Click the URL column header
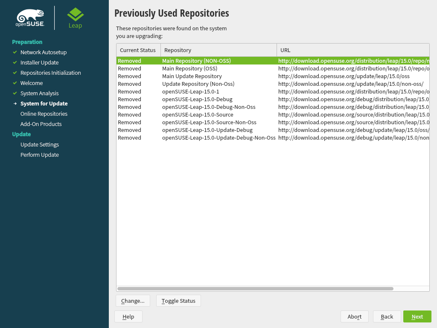 pos(353,50)
